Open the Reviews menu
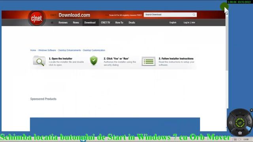The height and width of the screenshot is (142, 253). (x=63, y=22)
